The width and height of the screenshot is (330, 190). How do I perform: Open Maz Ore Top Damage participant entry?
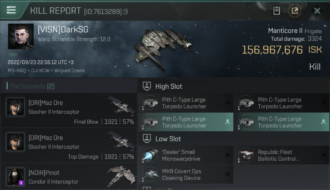point(69,145)
